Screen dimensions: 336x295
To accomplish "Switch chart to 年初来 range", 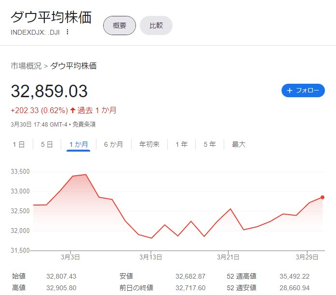I will click(149, 144).
